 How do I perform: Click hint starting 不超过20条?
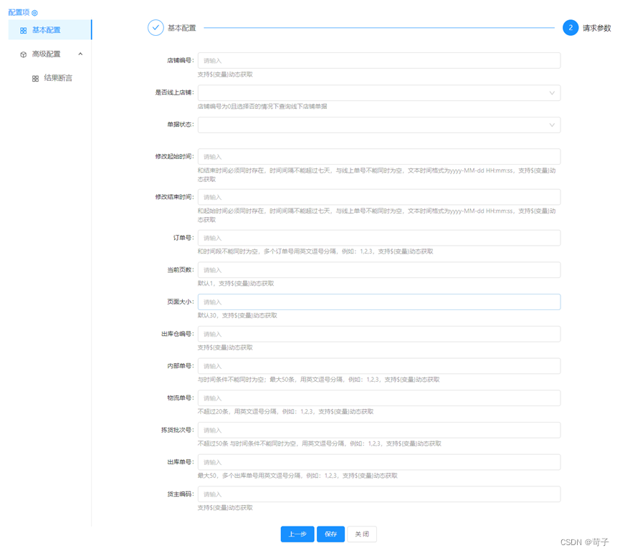point(285,411)
